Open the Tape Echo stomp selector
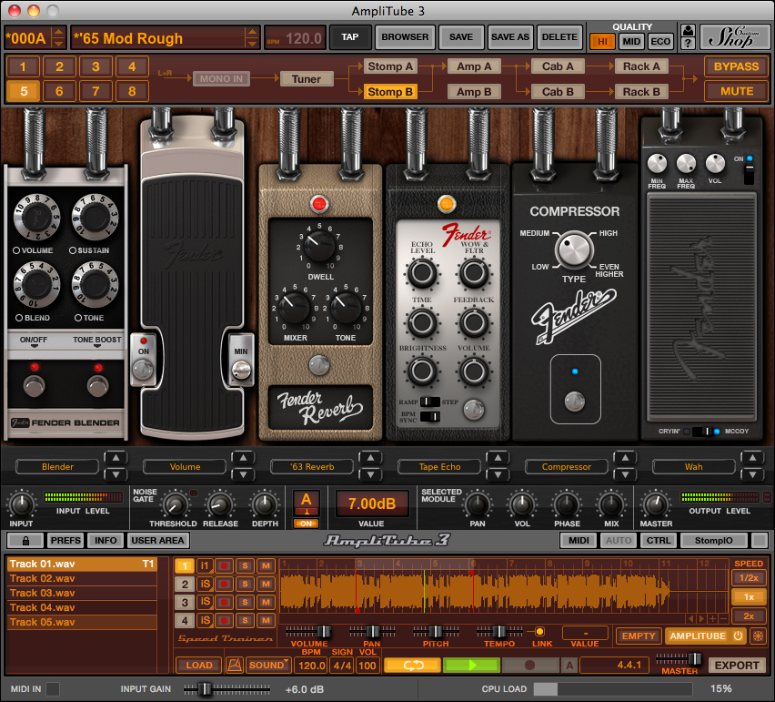 439,466
